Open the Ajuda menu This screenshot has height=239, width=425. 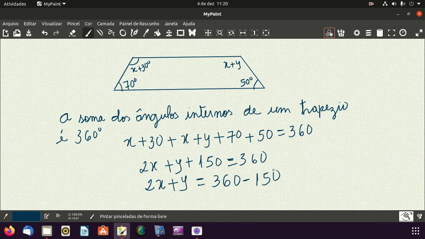pyautogui.click(x=189, y=24)
